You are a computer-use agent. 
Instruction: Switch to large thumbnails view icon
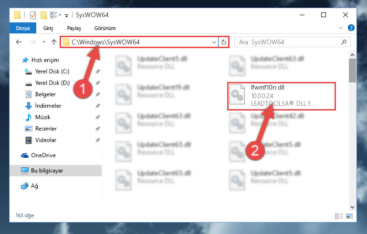coord(349,216)
